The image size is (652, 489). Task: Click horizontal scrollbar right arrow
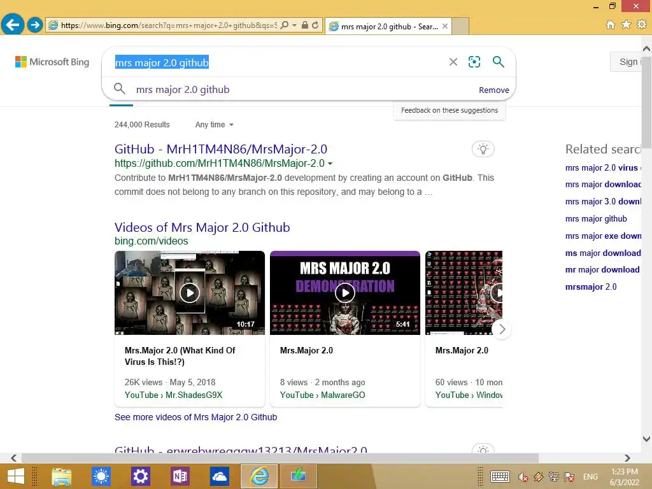tap(627, 458)
